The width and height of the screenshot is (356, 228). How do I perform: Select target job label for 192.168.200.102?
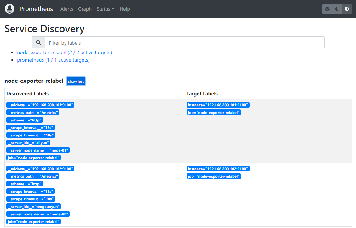pos(214,176)
